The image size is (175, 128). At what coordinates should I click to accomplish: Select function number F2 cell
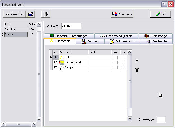coord(56,67)
